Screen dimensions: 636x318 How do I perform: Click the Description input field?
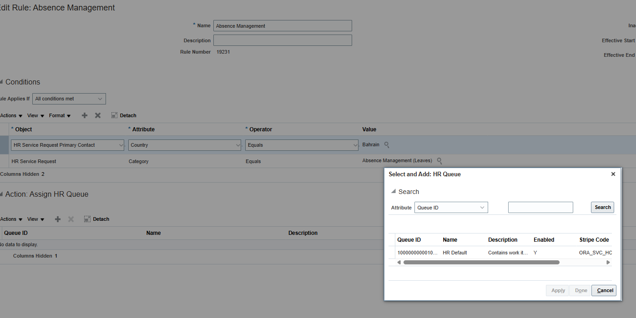283,40
